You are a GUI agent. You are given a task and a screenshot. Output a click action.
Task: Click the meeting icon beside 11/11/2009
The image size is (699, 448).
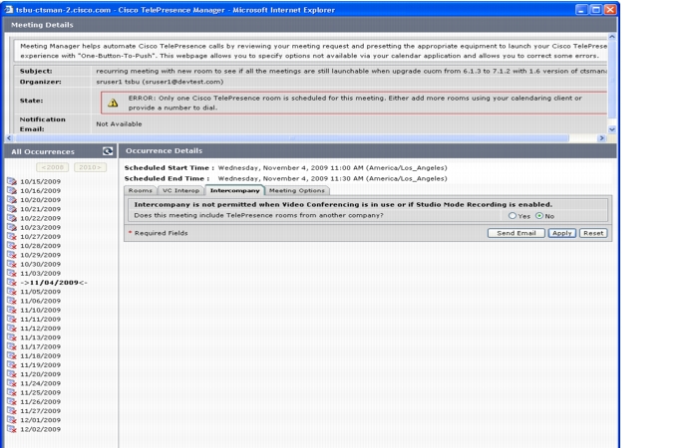[12, 319]
